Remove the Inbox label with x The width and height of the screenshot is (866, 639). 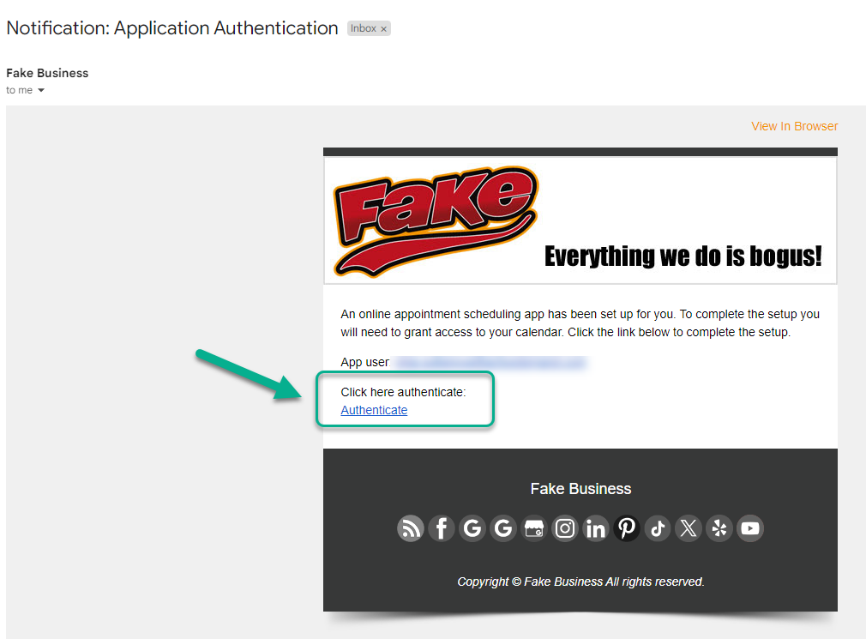click(384, 28)
